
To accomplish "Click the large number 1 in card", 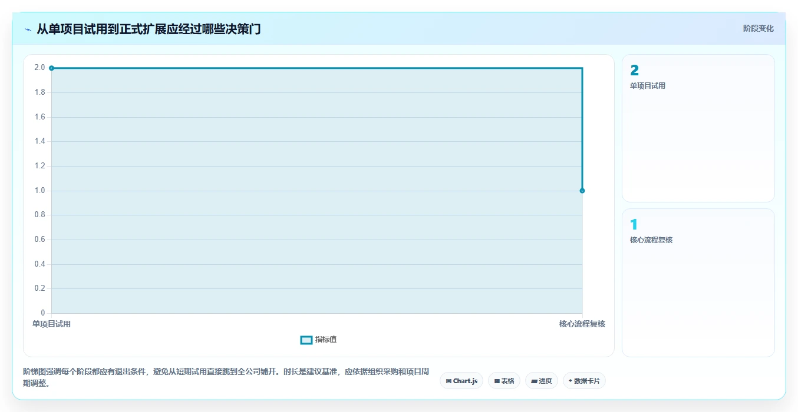I will 634,225.
